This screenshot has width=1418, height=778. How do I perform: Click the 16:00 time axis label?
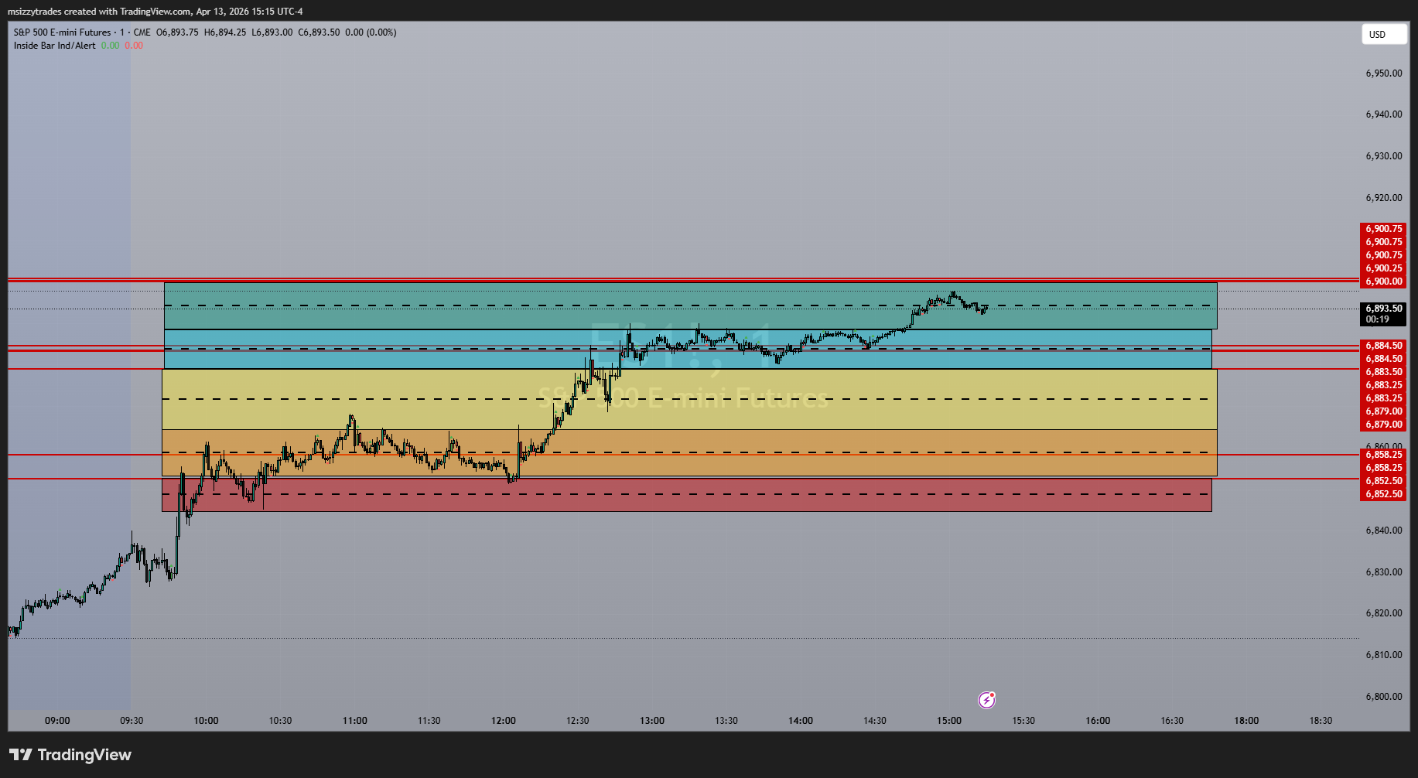click(x=1098, y=721)
